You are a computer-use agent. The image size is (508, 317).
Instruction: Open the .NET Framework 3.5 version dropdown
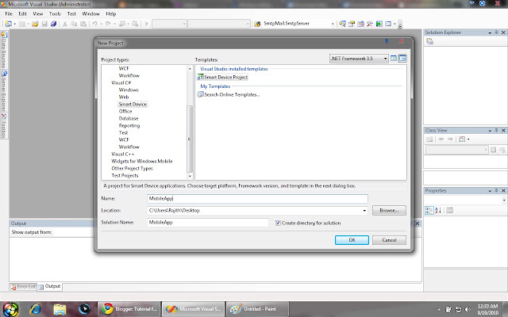pos(385,59)
